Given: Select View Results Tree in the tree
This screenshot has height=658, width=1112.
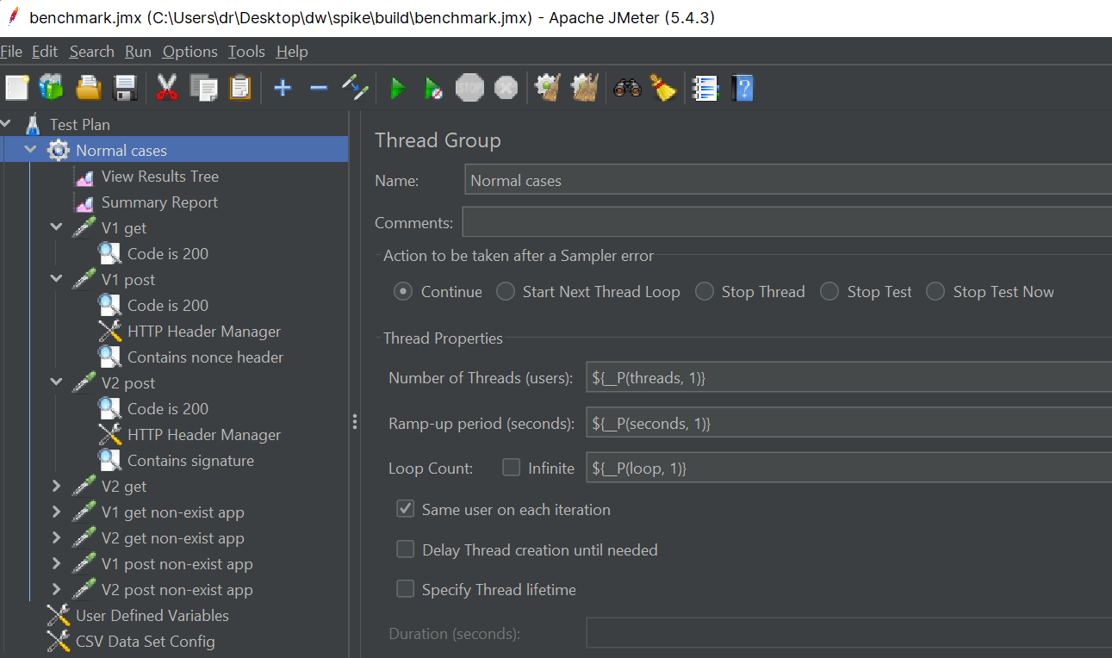Looking at the screenshot, I should coord(159,177).
